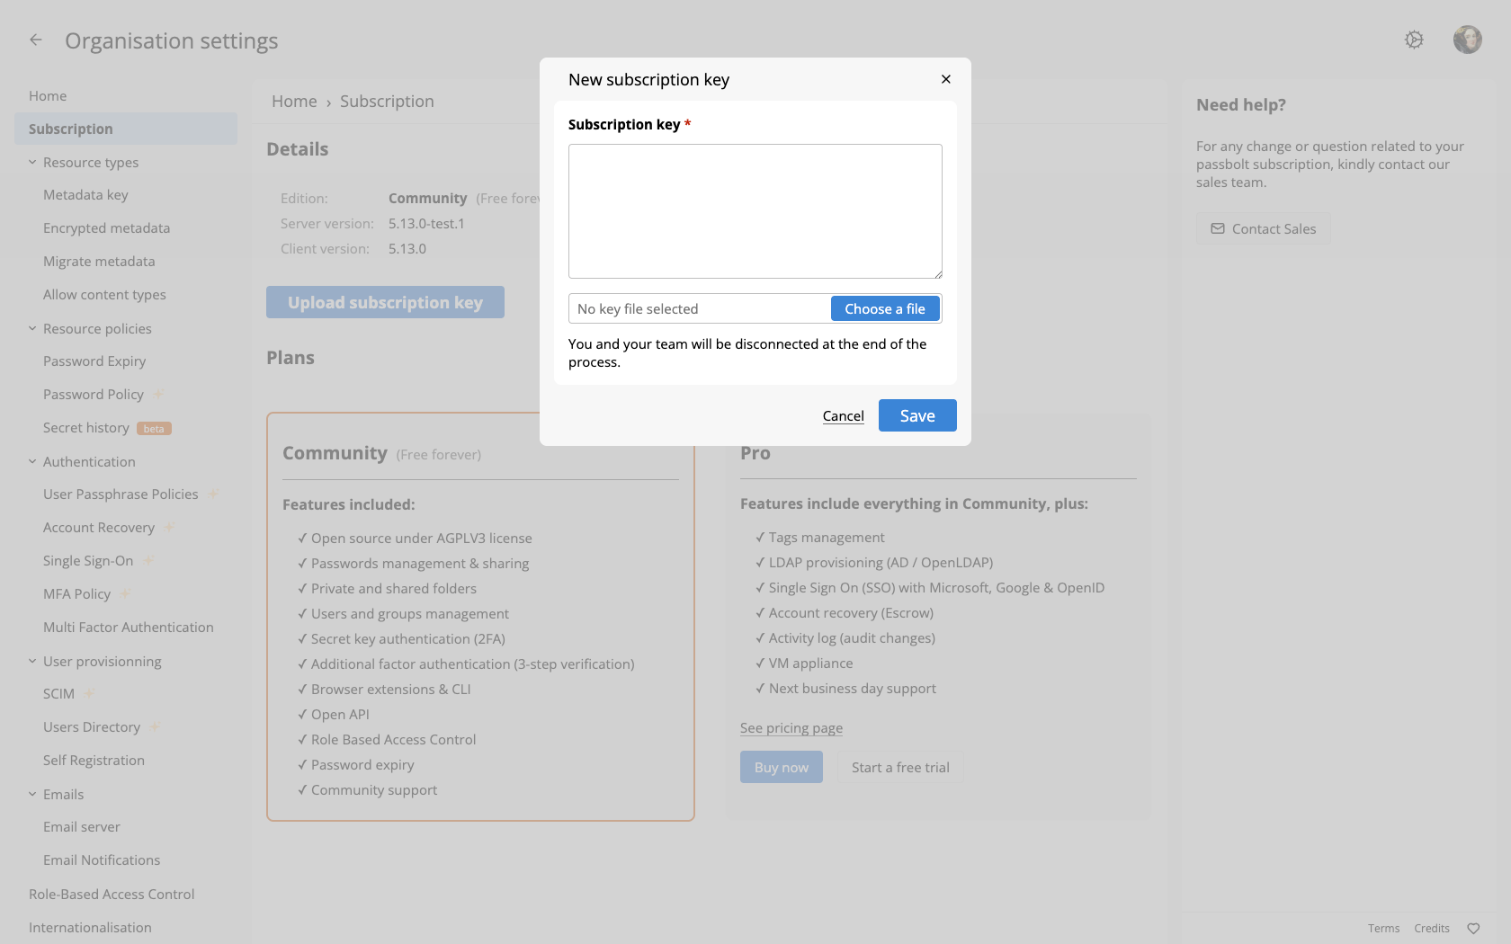This screenshot has height=944, width=1511.
Task: Click the Buy now button
Action: click(782, 767)
